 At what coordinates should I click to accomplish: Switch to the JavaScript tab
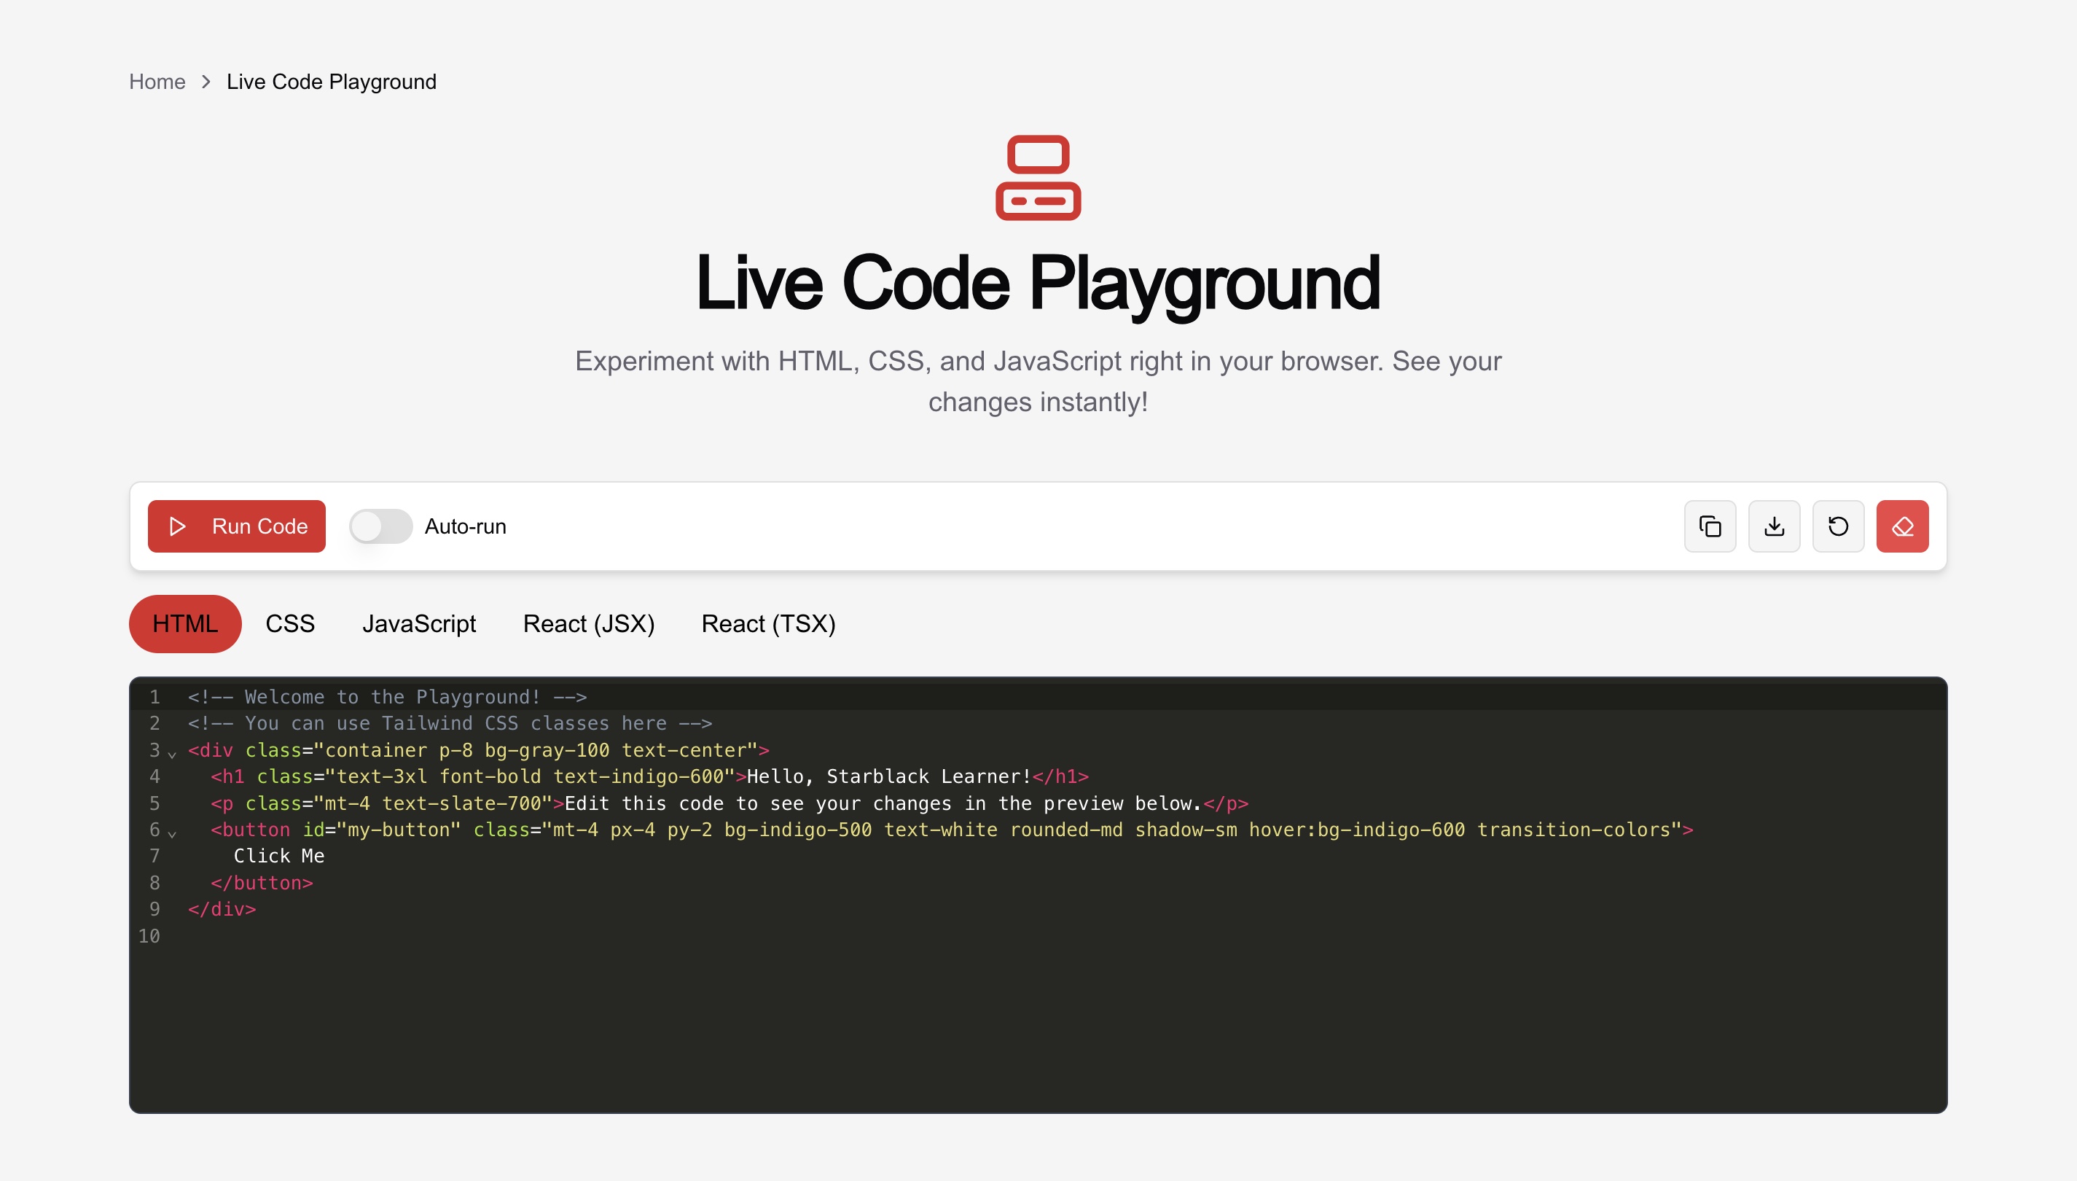419,623
